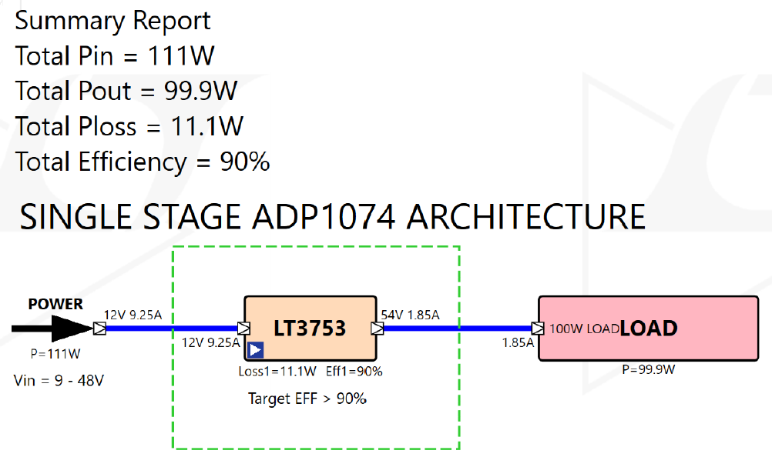Click the 'SINGLE STAGE ADP1074 ARCHITECTURE' title
The height and width of the screenshot is (467, 772).
click(x=332, y=217)
